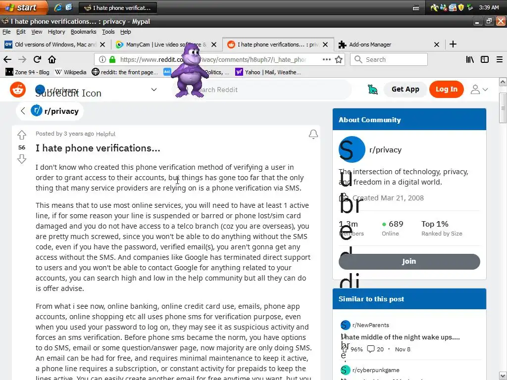Click the Windows Start button
Viewport: 507px width, 380px height.
[x=23, y=7]
